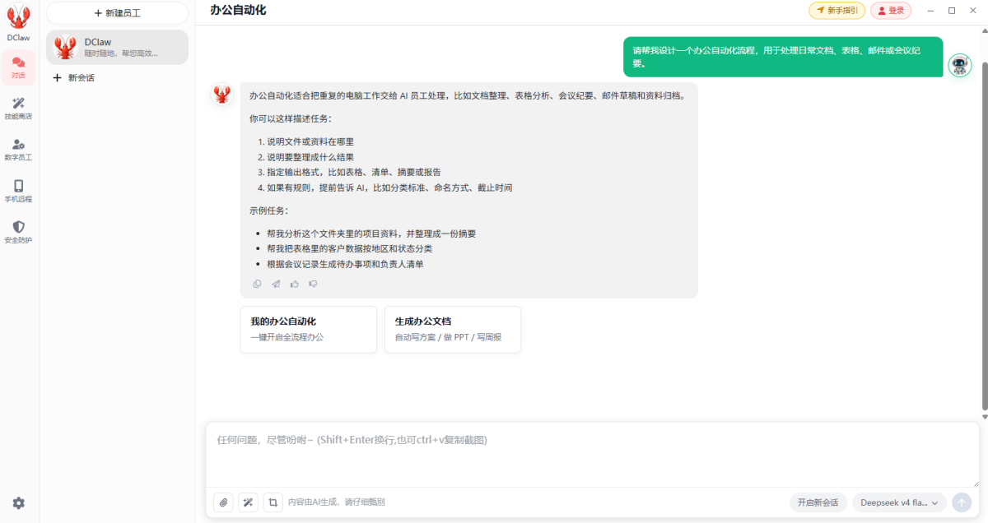Open the Deepseek v4 model dropdown
This screenshot has width=988, height=523.
(x=899, y=502)
